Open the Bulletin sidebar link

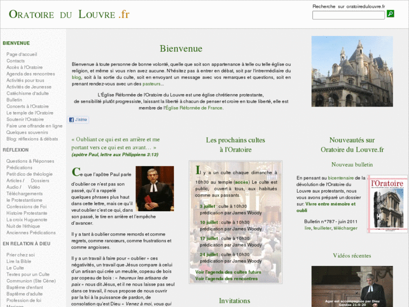pos(15,100)
